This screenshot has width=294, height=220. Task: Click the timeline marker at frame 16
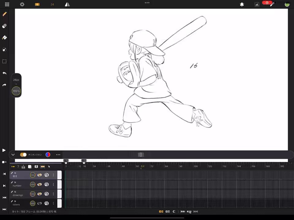click(84, 161)
